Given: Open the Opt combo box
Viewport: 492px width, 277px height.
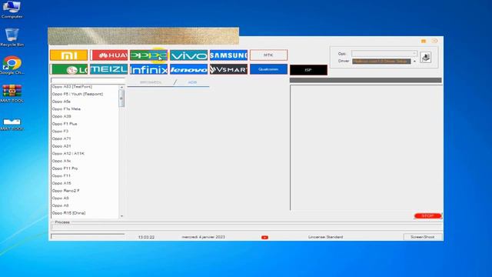Looking at the screenshot, I should (x=384, y=54).
